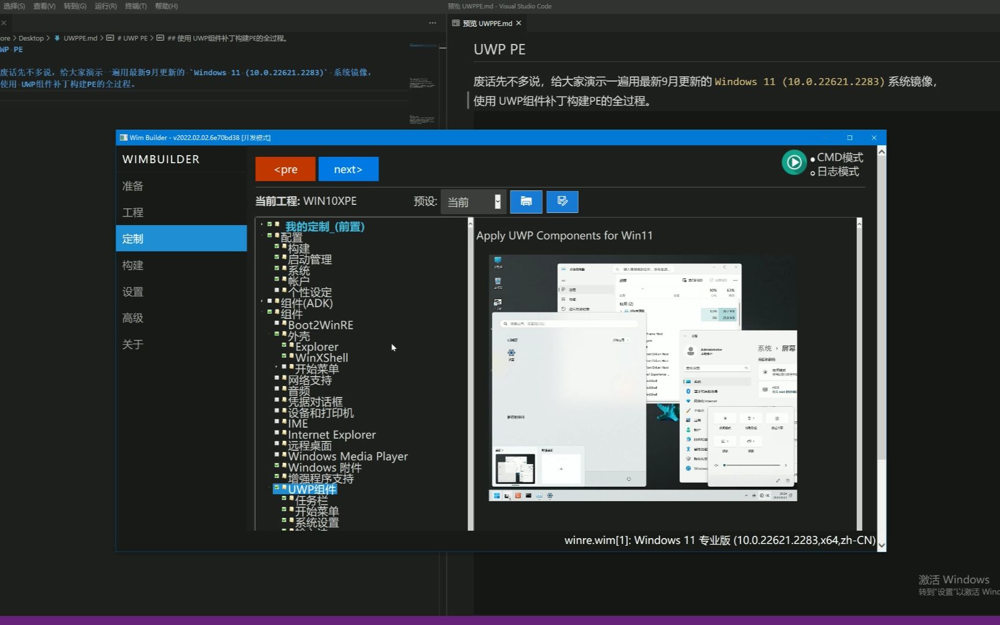Click the customization tree's vertical scrollbar
The image size is (1000, 625).
coord(470,374)
